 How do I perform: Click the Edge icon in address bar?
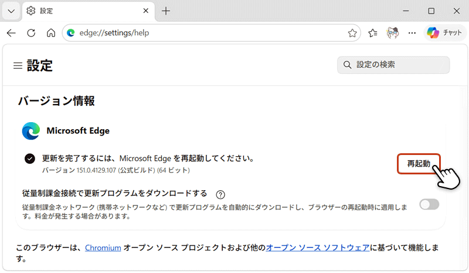coord(71,33)
